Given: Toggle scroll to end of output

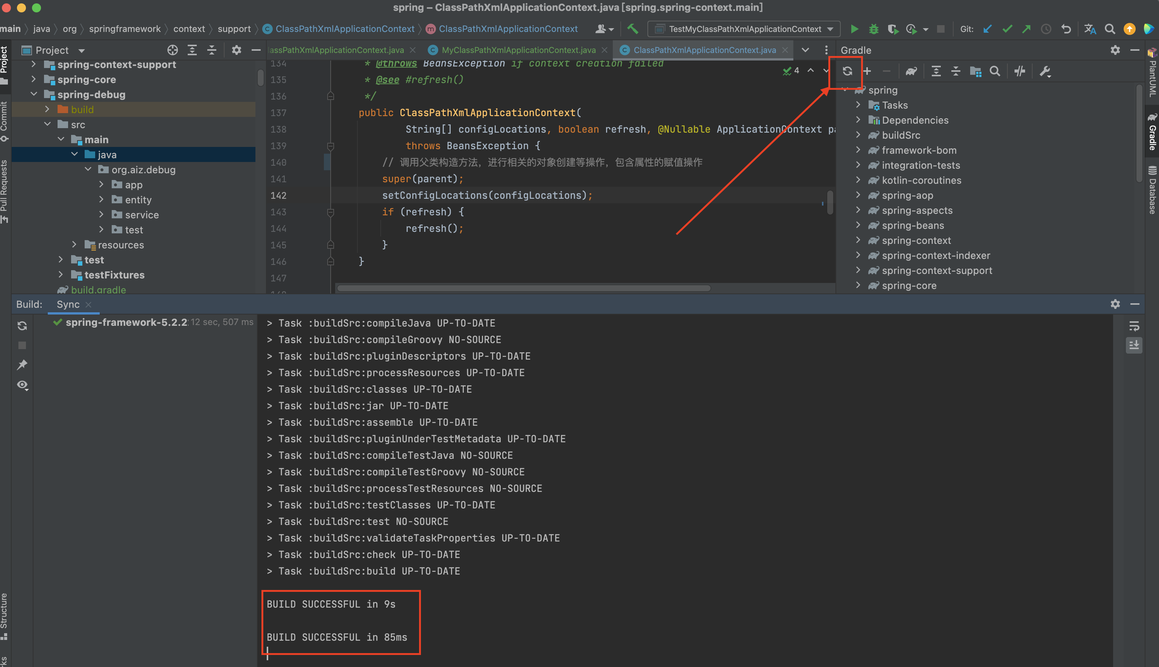Looking at the screenshot, I should (x=1134, y=345).
